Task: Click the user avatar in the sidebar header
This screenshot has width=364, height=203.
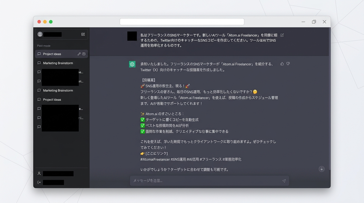Action: coord(40,34)
